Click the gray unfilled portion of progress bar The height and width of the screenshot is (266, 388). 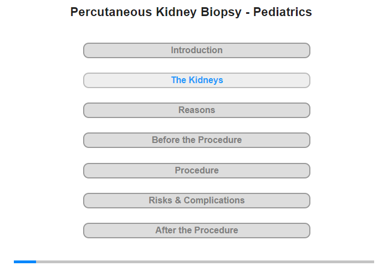click(205, 262)
